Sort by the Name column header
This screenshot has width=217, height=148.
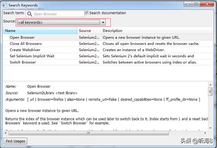click(x=40, y=31)
